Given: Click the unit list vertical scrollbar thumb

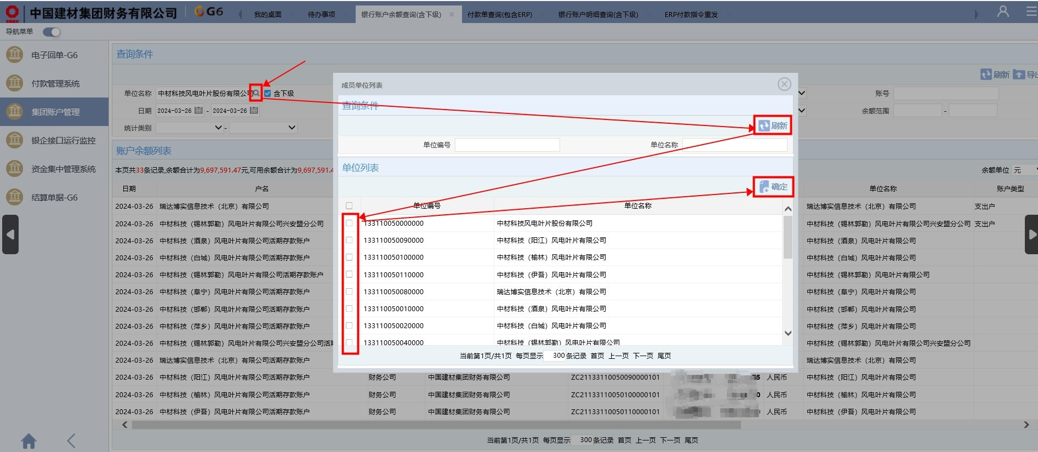Looking at the screenshot, I should [x=788, y=237].
